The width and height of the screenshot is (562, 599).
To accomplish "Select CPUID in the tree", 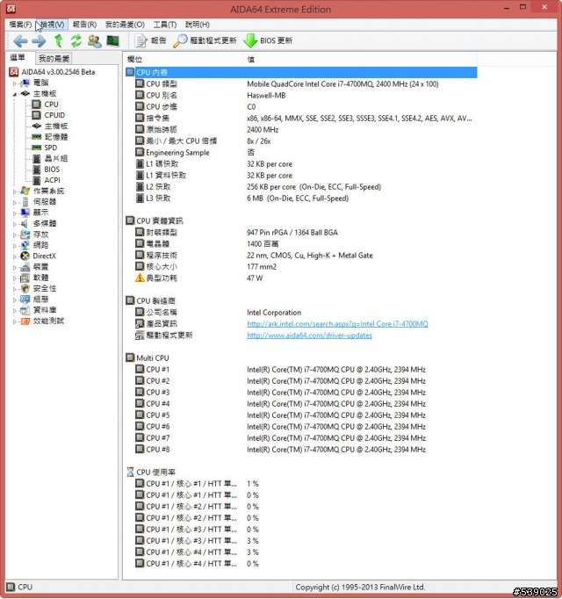I will pyautogui.click(x=54, y=115).
